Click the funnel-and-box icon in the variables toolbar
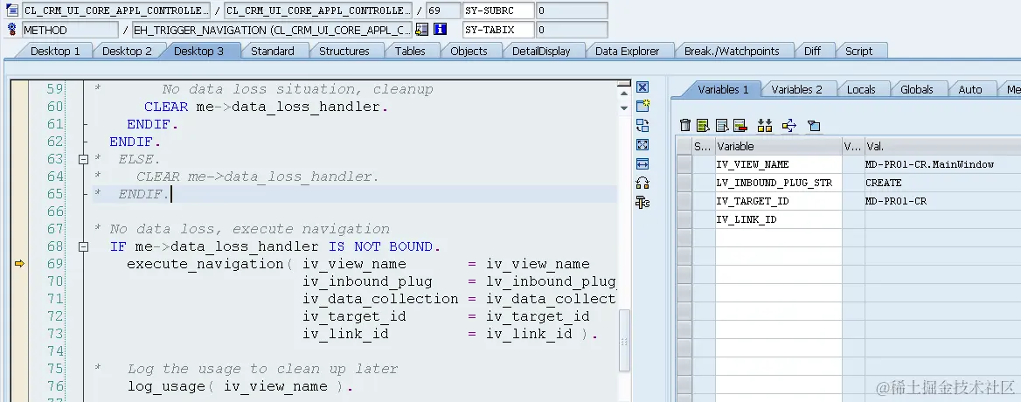 (814, 126)
